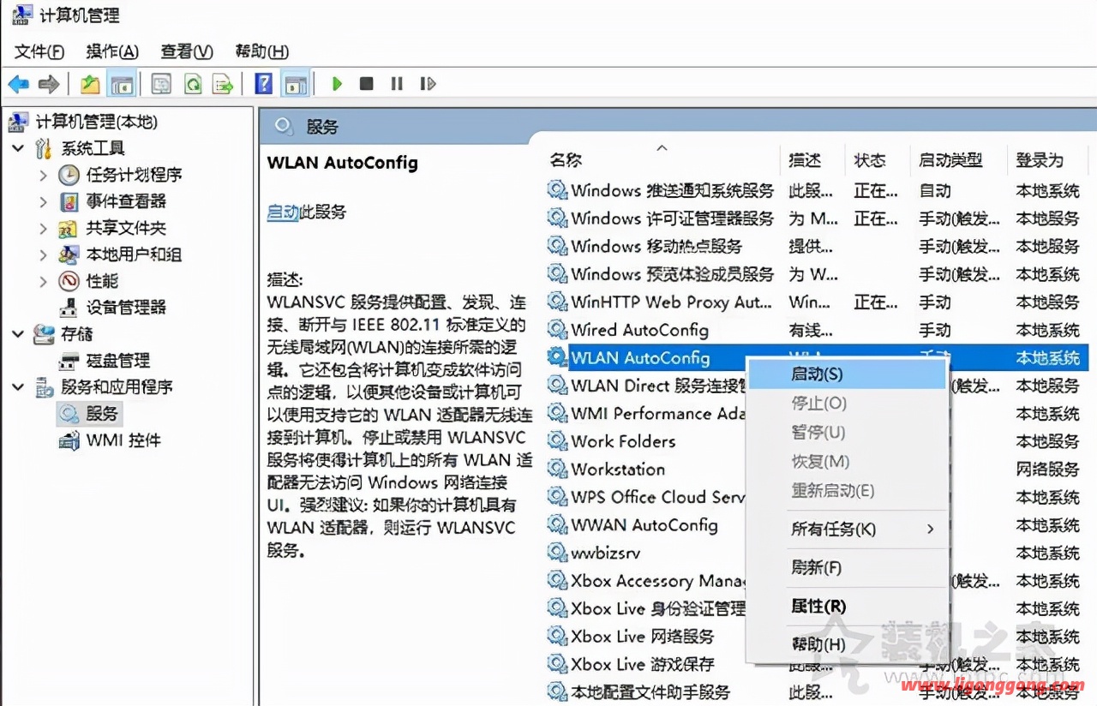Select the WLAN AutoConfig service row

click(817, 358)
